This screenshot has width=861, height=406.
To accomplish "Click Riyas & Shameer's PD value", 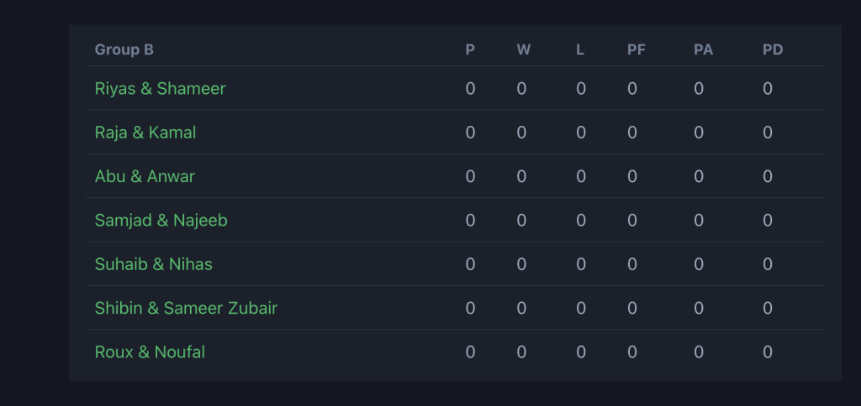I will (x=768, y=89).
